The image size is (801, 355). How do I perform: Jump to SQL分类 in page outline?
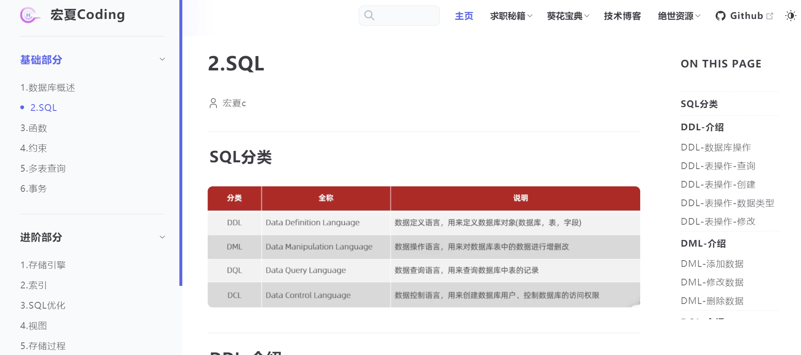click(x=699, y=104)
